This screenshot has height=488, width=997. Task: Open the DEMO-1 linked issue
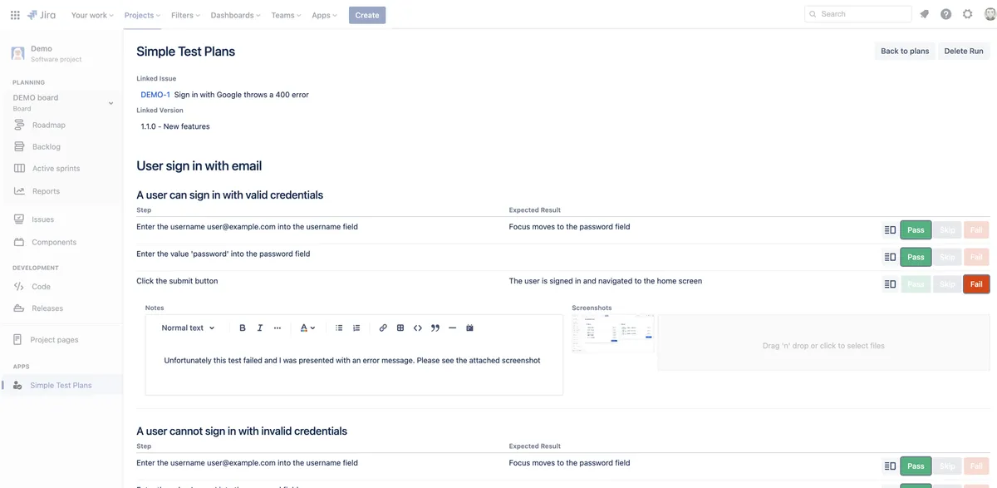coord(155,95)
